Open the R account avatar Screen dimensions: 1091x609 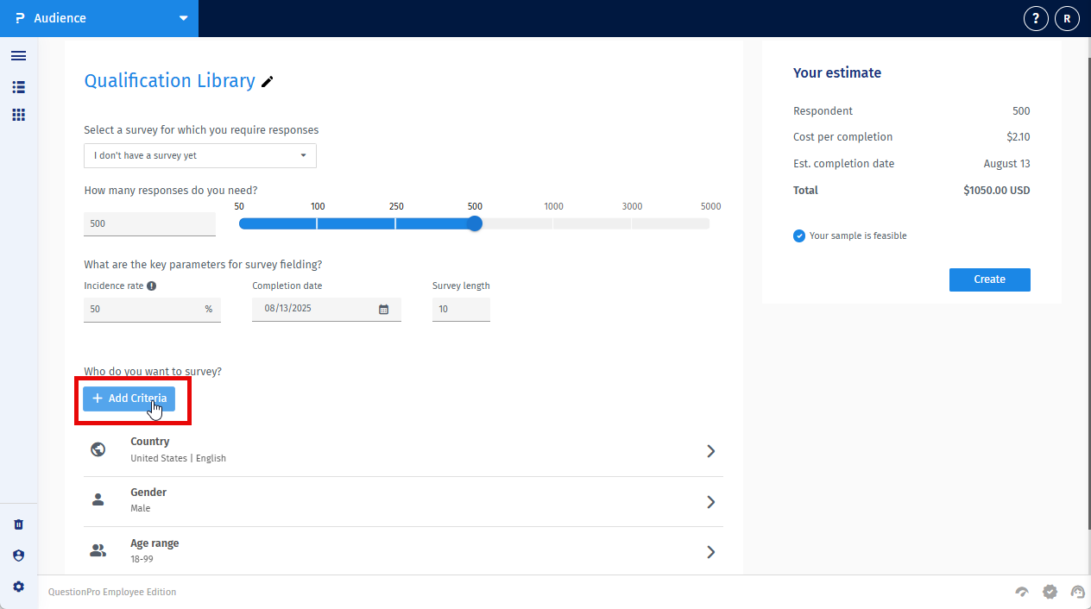(1067, 17)
